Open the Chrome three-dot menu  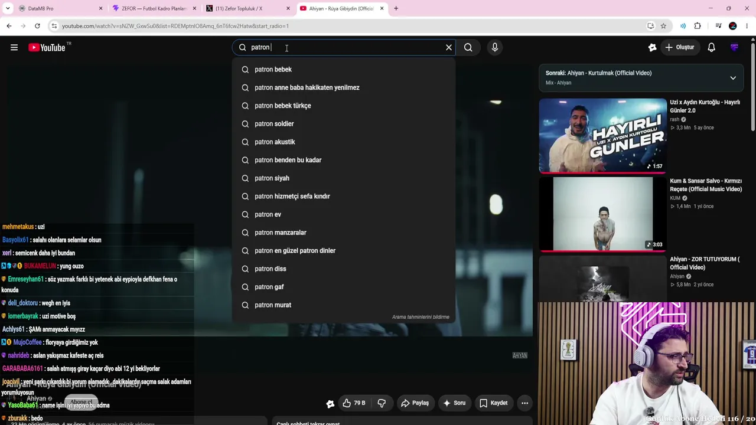click(747, 26)
